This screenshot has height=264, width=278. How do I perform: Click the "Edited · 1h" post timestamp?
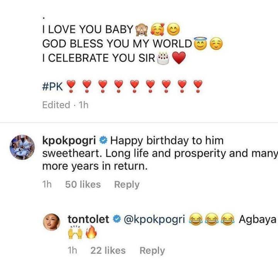point(65,105)
